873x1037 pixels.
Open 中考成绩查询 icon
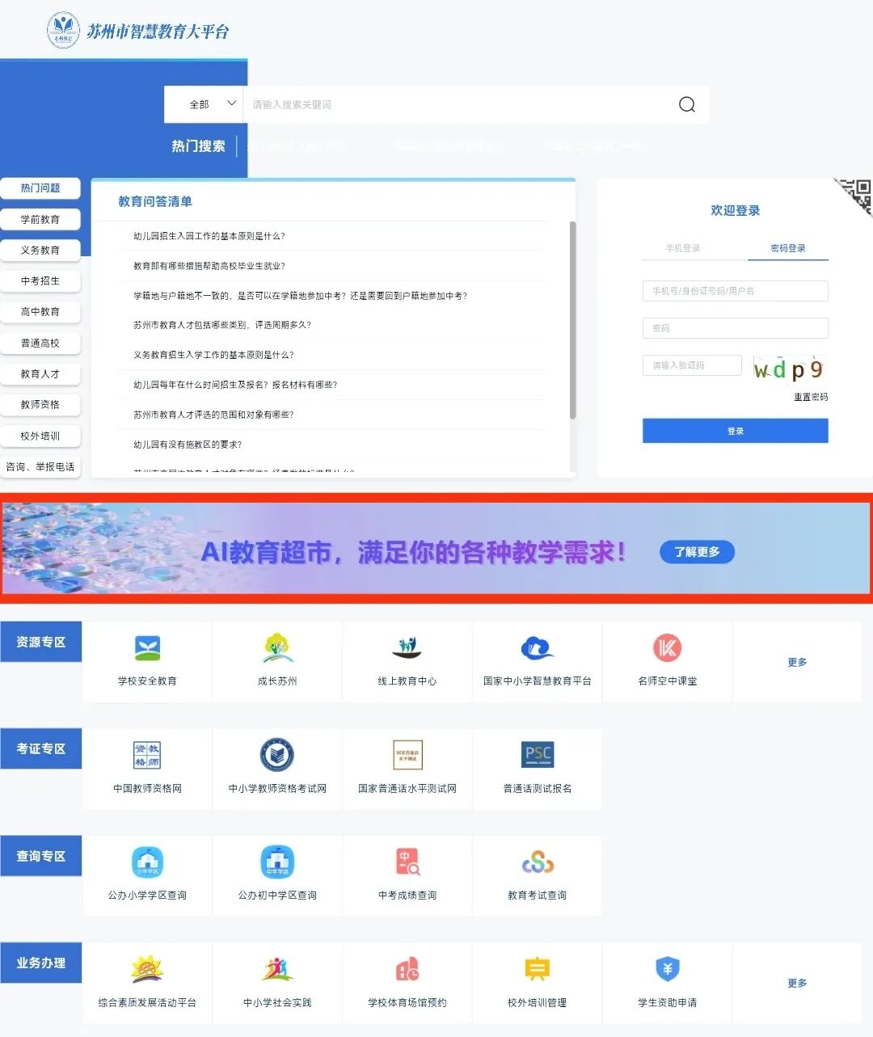[x=407, y=862]
